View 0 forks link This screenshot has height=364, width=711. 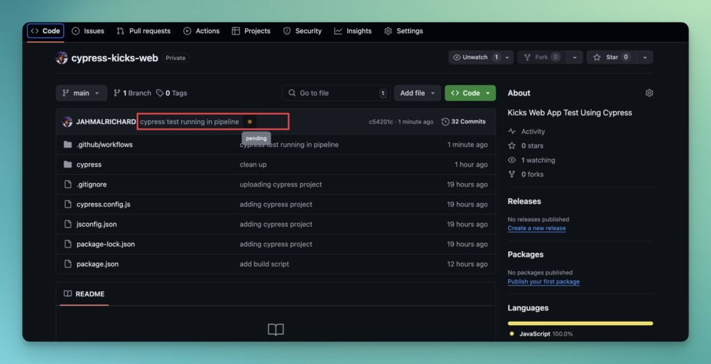click(x=526, y=174)
